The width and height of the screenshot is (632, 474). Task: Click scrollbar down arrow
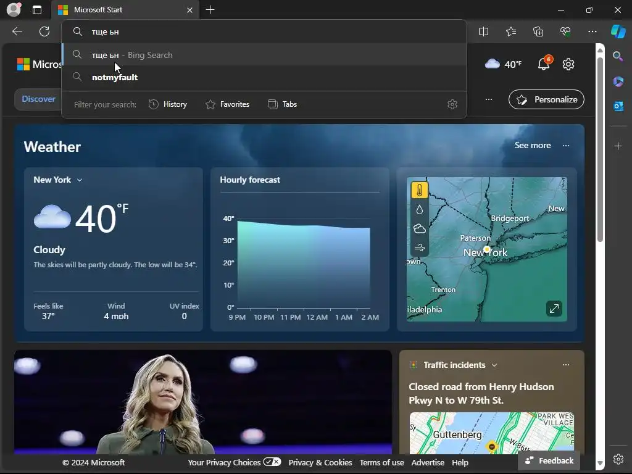[x=600, y=463]
